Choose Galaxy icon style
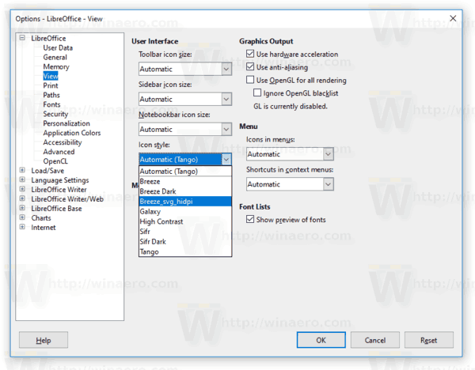This screenshot has height=370, width=475. point(185,211)
